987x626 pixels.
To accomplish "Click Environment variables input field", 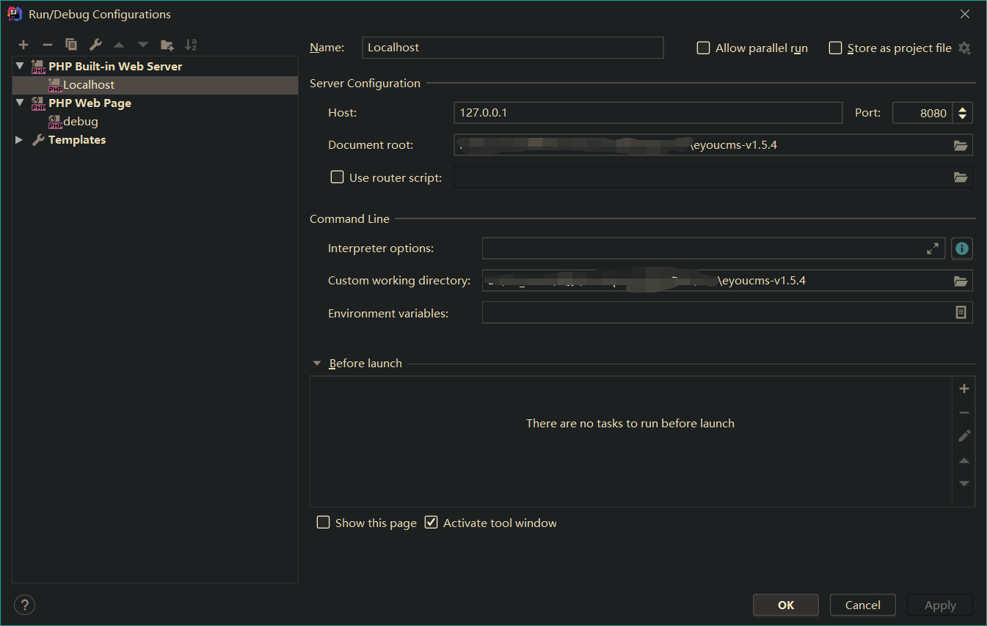I will [716, 313].
